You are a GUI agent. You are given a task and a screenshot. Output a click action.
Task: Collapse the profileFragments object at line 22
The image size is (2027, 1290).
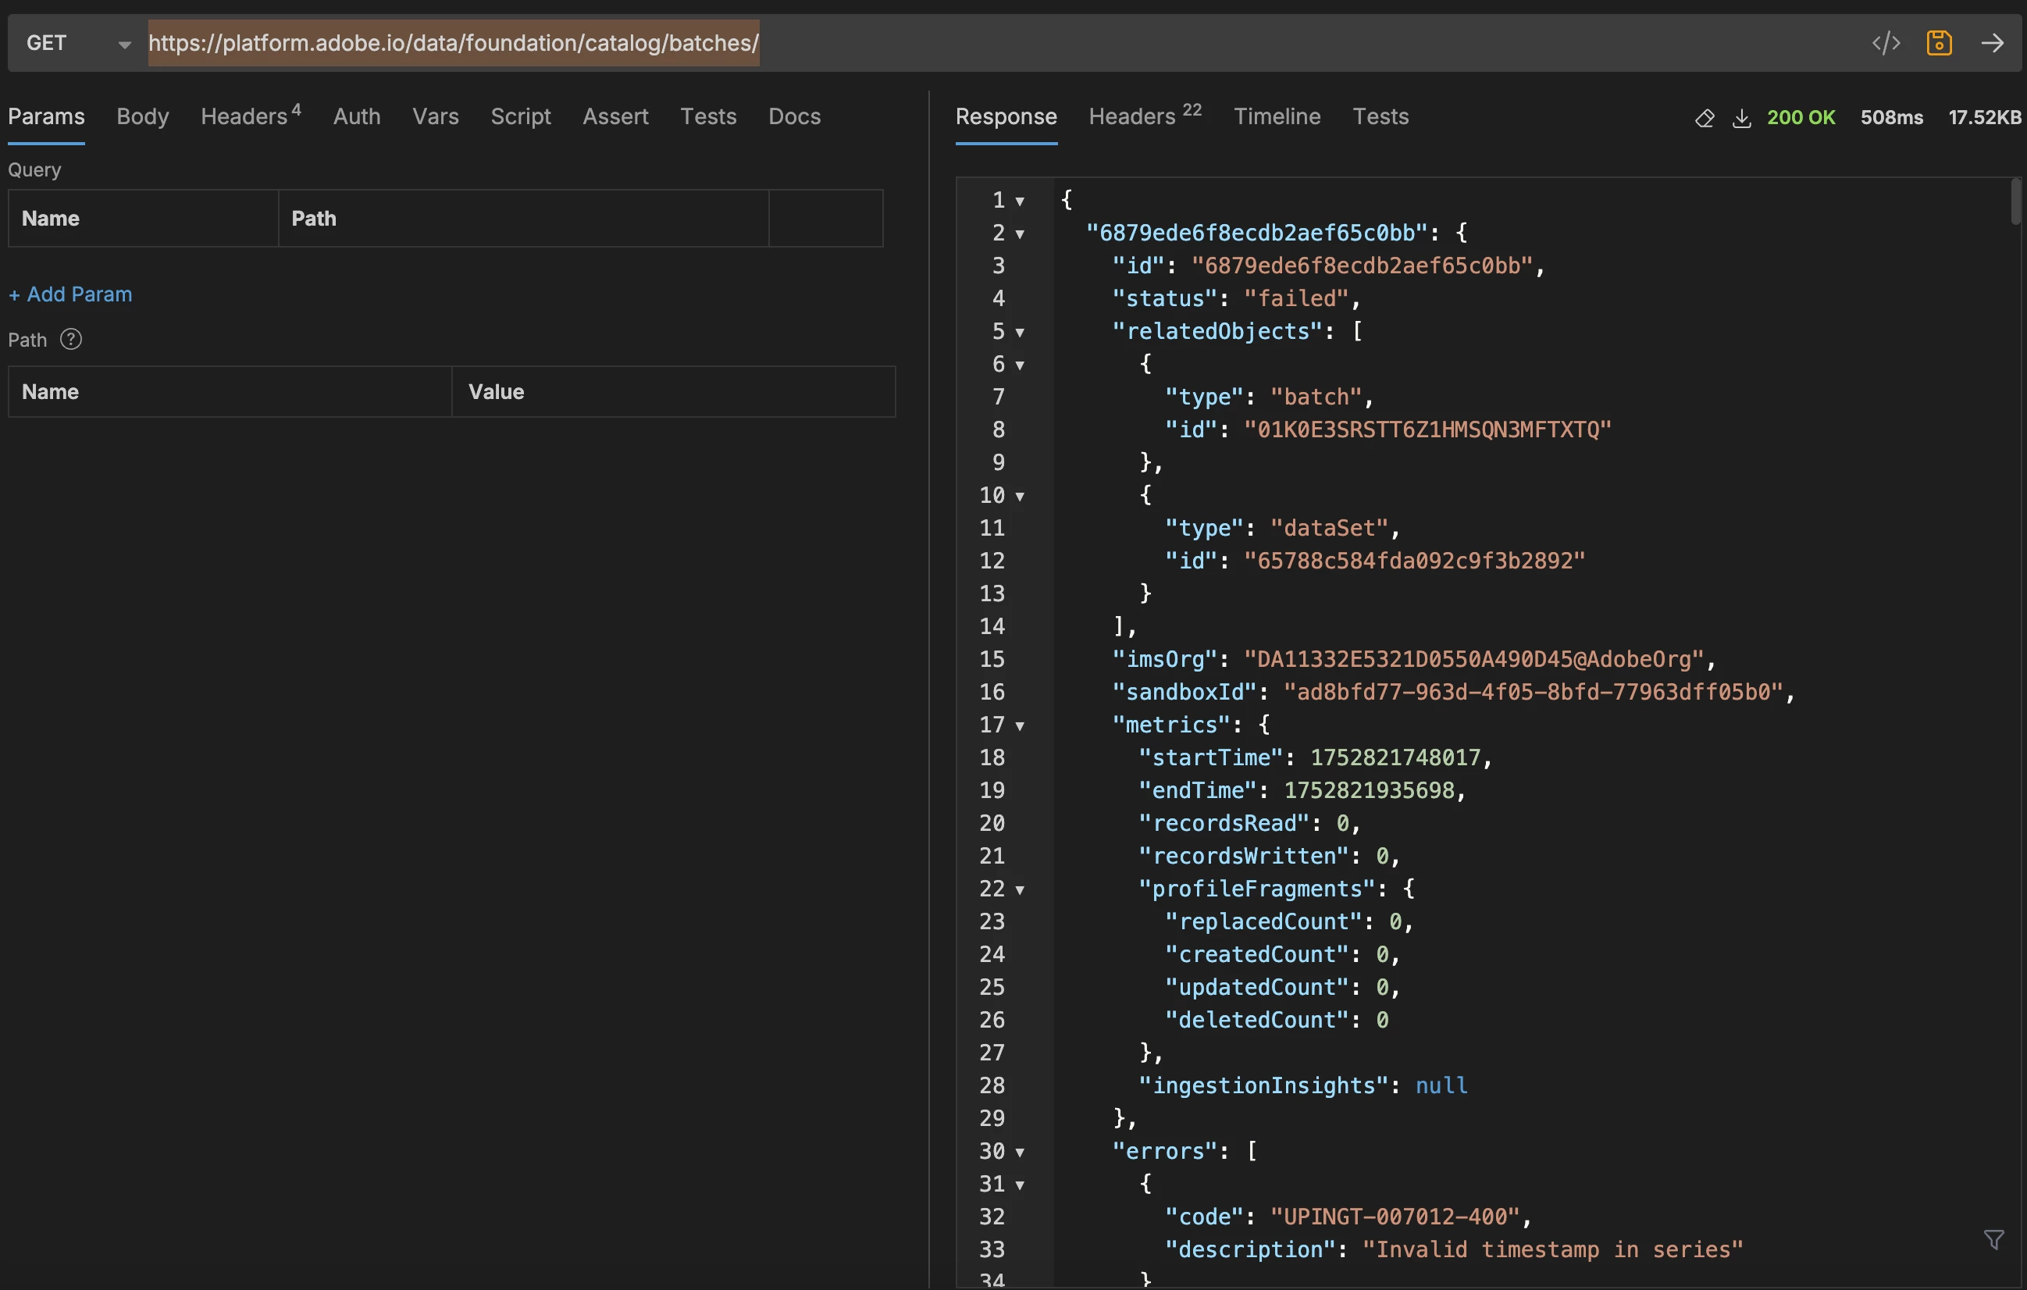click(x=1020, y=889)
